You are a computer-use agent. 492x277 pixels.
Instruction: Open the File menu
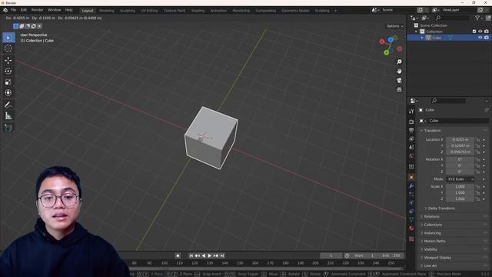pyautogui.click(x=13, y=10)
